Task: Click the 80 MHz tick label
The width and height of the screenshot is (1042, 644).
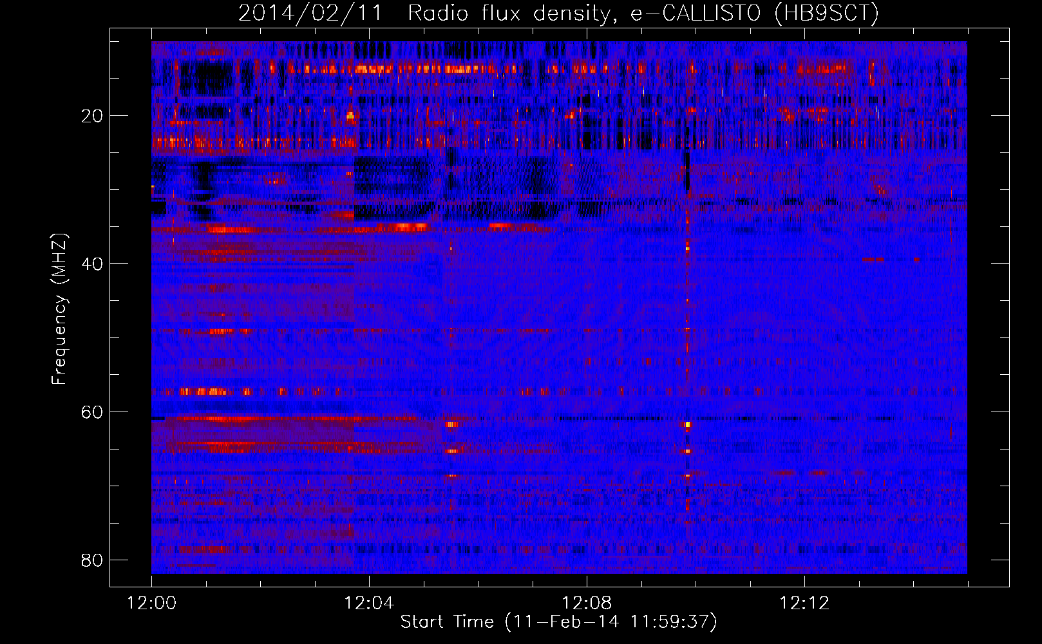Action: click(92, 560)
